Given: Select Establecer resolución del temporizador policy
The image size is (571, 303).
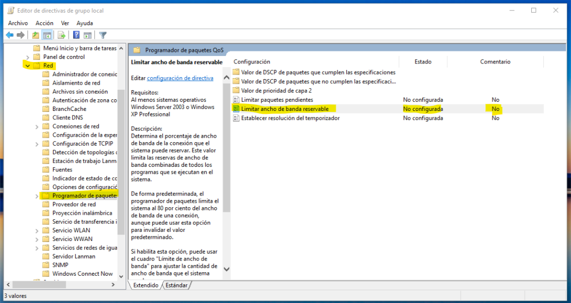Looking at the screenshot, I should pyautogui.click(x=290, y=118).
